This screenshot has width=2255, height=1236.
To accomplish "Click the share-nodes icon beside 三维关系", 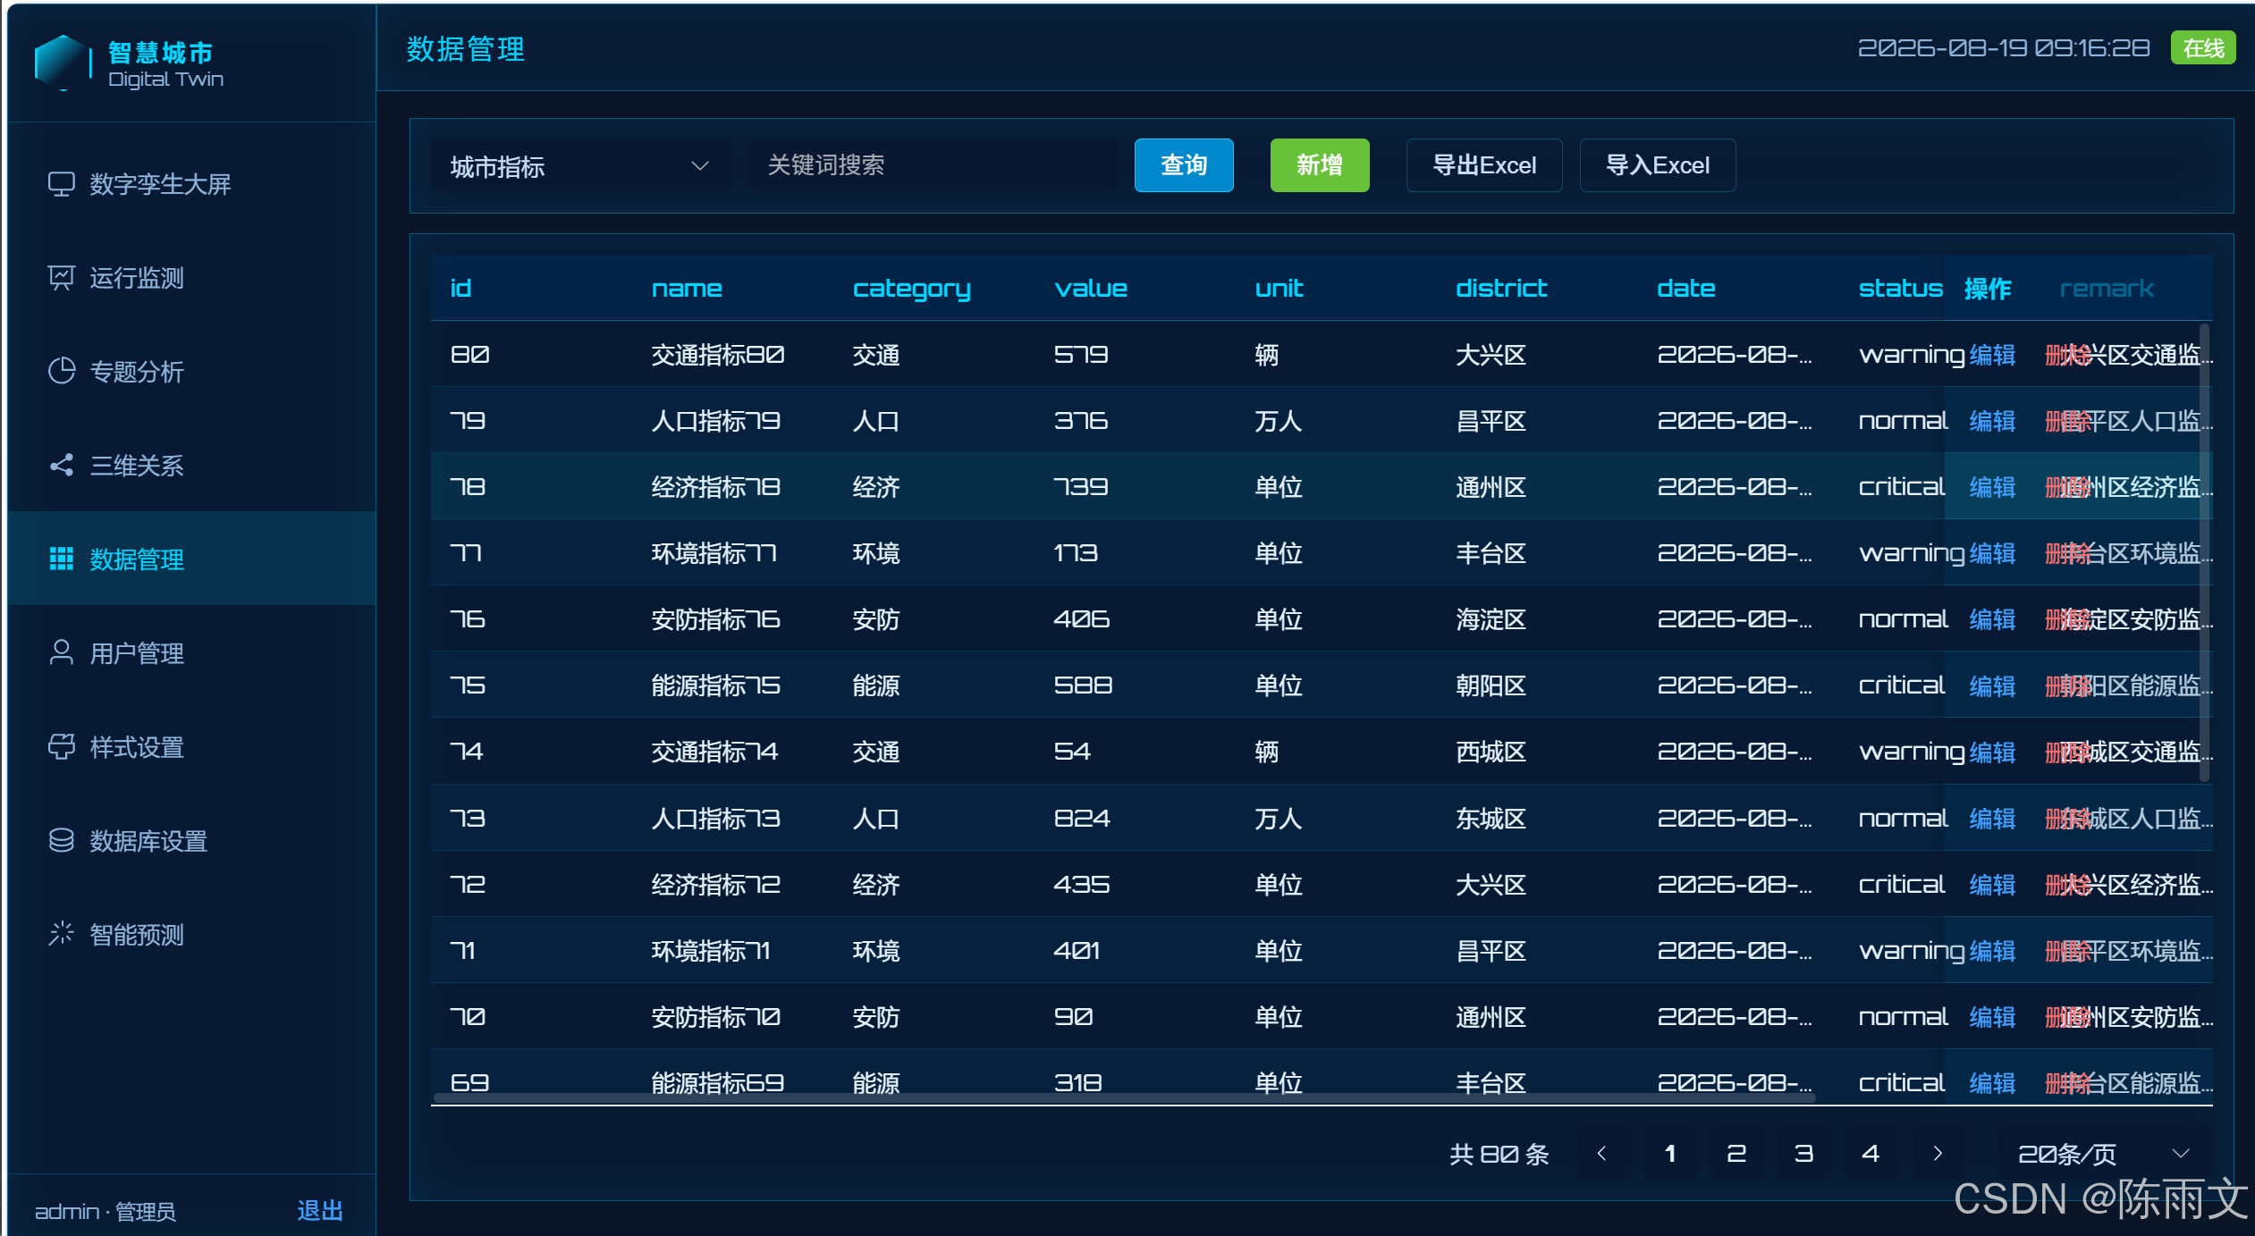I will point(61,466).
